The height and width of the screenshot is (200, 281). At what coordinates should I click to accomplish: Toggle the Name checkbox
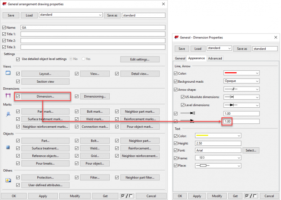click(4, 27)
